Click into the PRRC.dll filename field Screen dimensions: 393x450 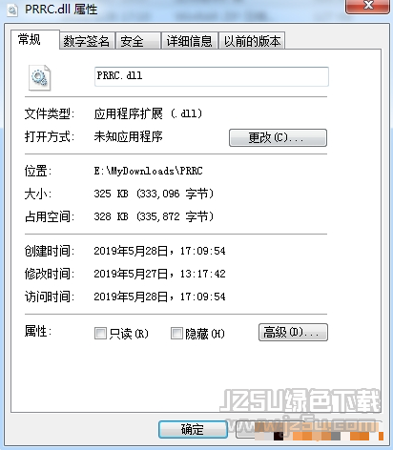tap(212, 76)
